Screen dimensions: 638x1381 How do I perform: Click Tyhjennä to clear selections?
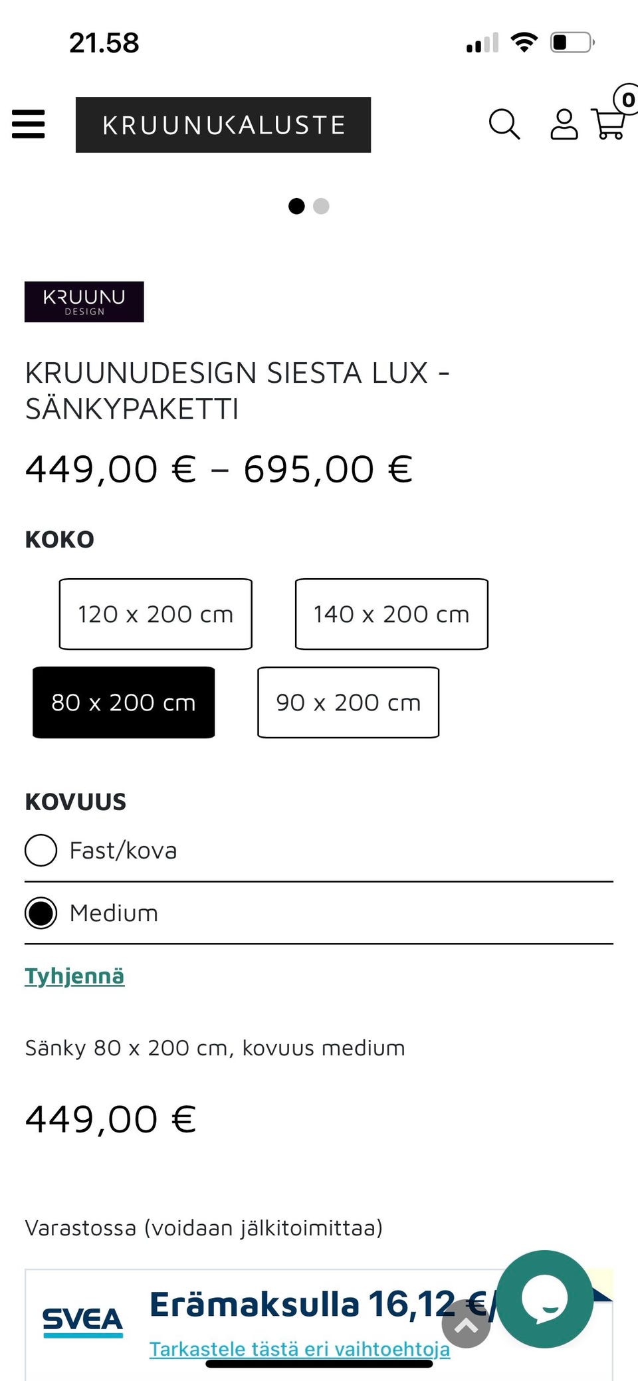click(74, 976)
